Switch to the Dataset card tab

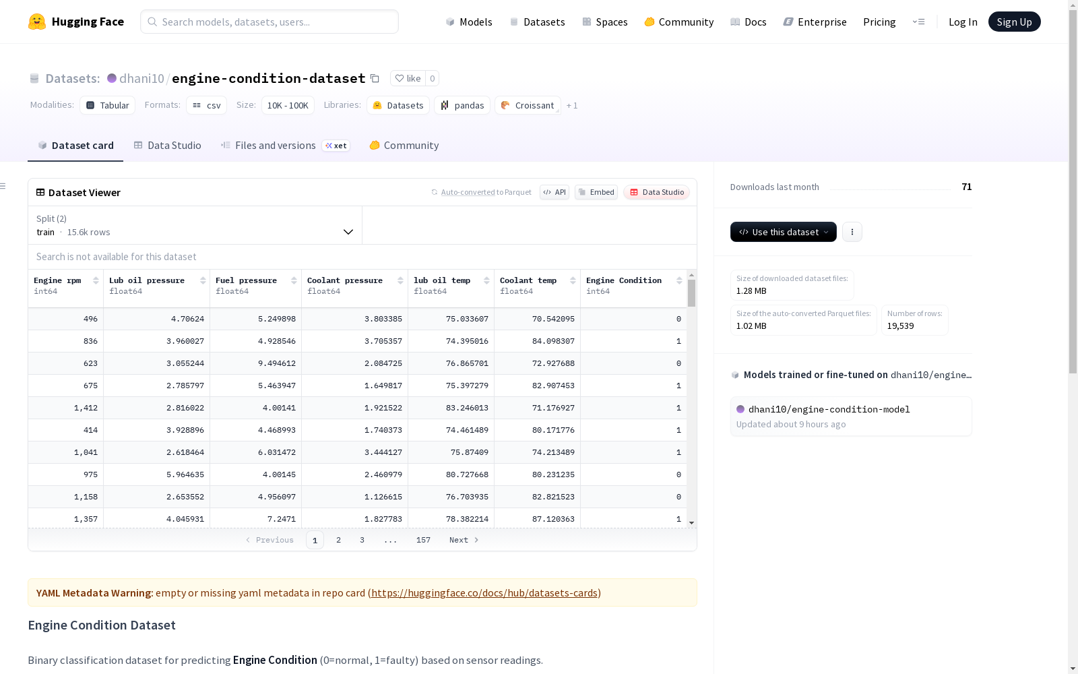(75, 146)
